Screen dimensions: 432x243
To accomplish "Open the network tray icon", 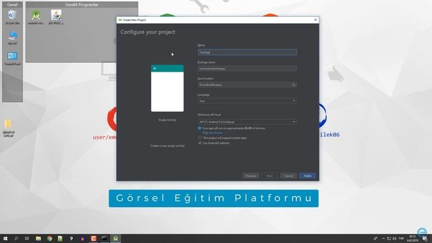I will pos(389,238).
